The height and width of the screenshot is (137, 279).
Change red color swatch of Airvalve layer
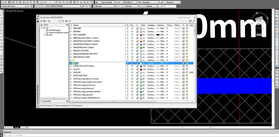tap(141, 69)
